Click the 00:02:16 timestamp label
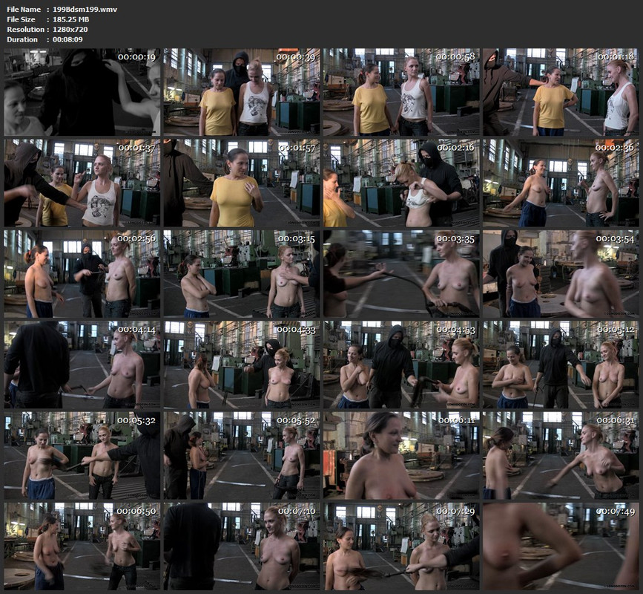 (x=455, y=147)
